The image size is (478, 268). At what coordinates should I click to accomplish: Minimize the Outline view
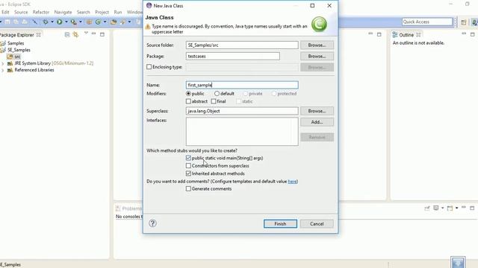[464, 33]
